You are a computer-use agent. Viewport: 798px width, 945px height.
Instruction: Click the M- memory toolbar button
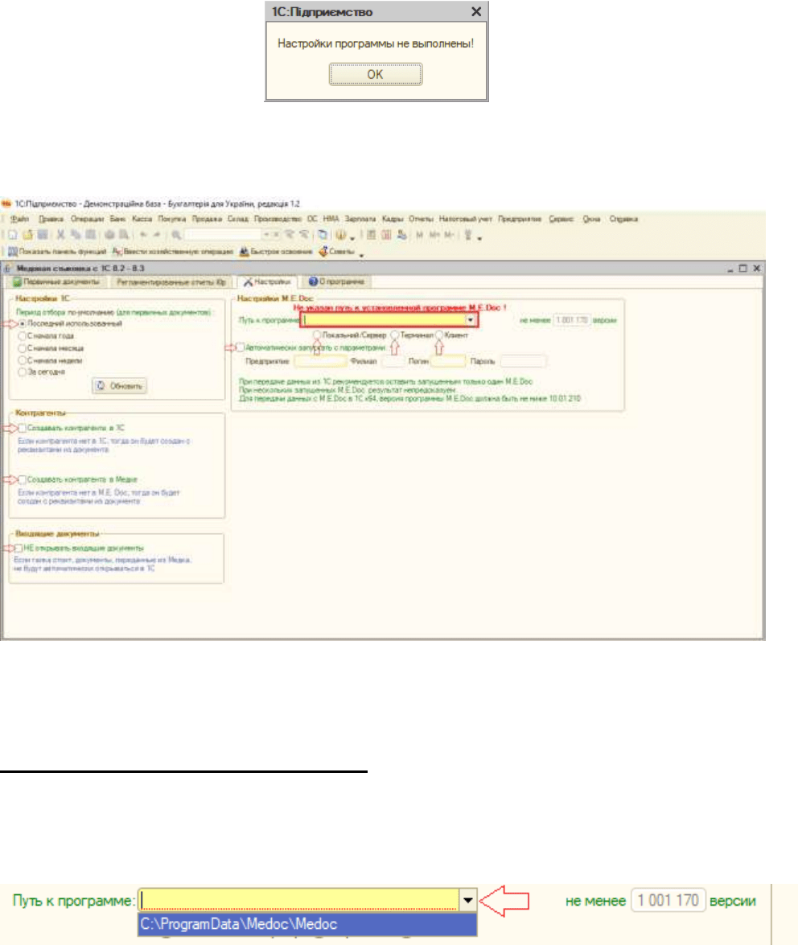click(449, 235)
